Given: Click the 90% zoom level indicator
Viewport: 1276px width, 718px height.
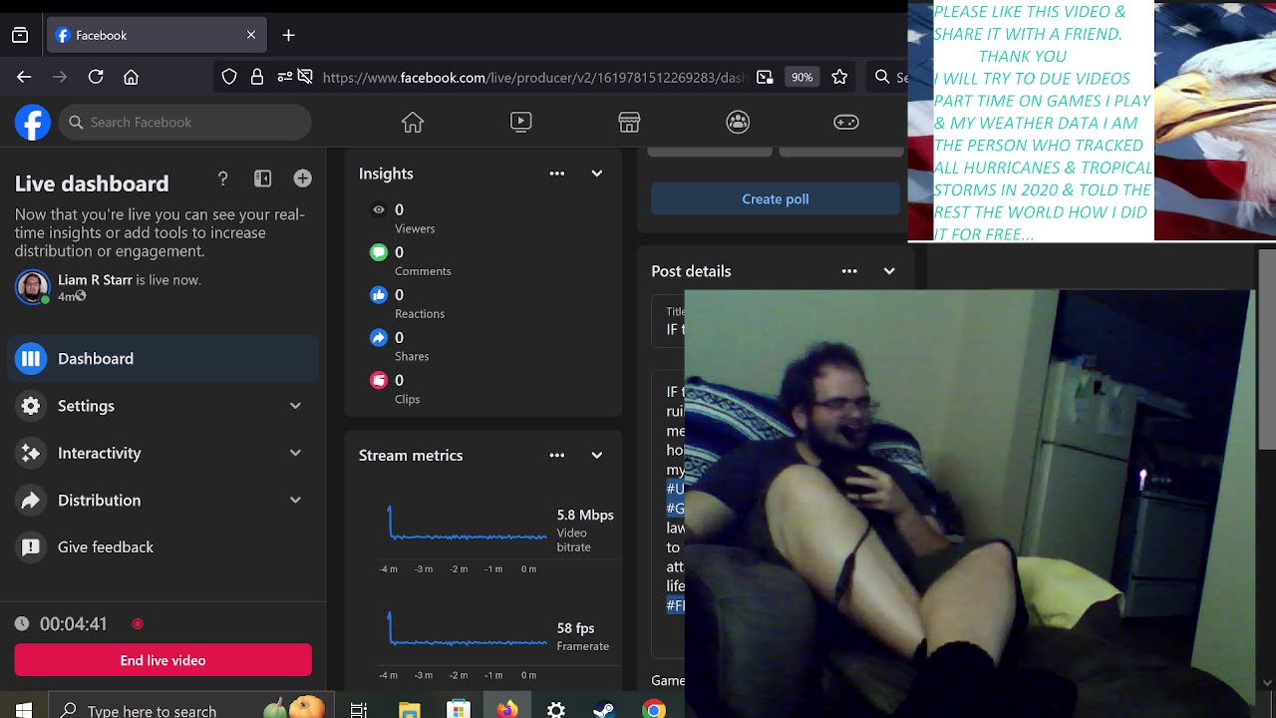Looking at the screenshot, I should tap(801, 77).
